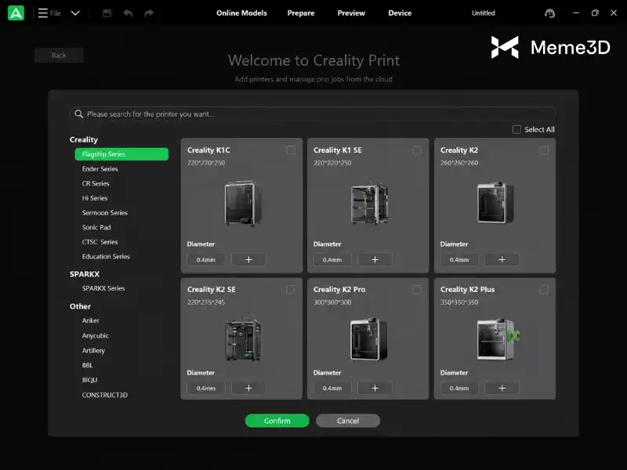Restore down the application window
This screenshot has height=470, width=627.
tap(595, 13)
